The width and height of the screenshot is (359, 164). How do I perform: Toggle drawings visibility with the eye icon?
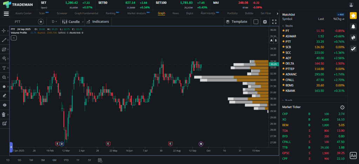tap(4, 105)
